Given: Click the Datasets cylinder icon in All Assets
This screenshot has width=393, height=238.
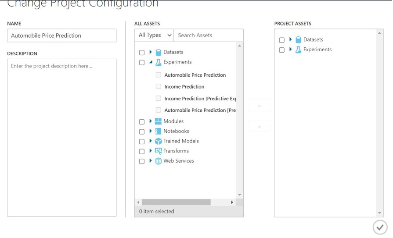Looking at the screenshot, I should pyautogui.click(x=158, y=52).
